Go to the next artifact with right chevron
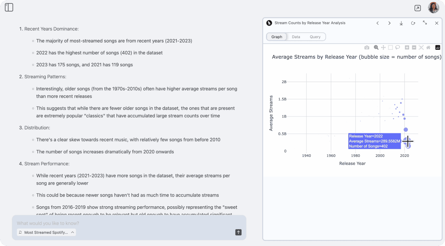The width and height of the screenshot is (445, 246). (389, 23)
